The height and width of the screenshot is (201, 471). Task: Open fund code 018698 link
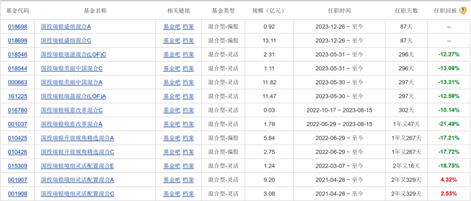(17, 27)
